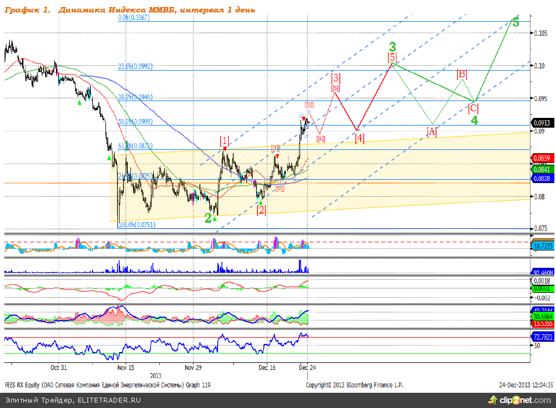The image size is (556, 408).
Task: Click the 23.6%(0.0992) Fibonacci level label
Action: point(135,67)
